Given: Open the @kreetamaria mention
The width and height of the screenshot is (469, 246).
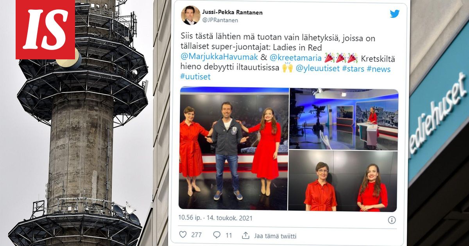Looking at the screenshot, I should (x=296, y=58).
